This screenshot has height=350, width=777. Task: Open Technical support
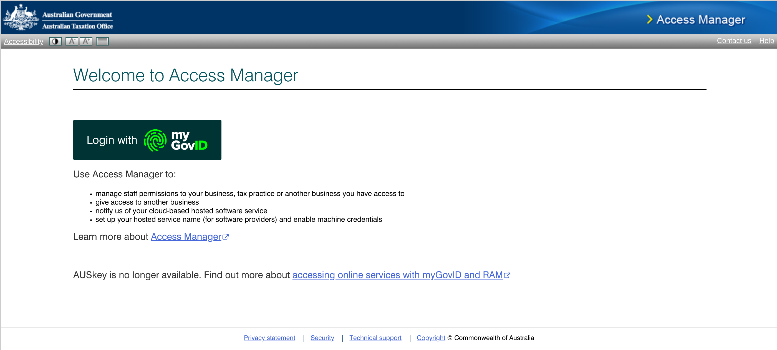pos(375,338)
